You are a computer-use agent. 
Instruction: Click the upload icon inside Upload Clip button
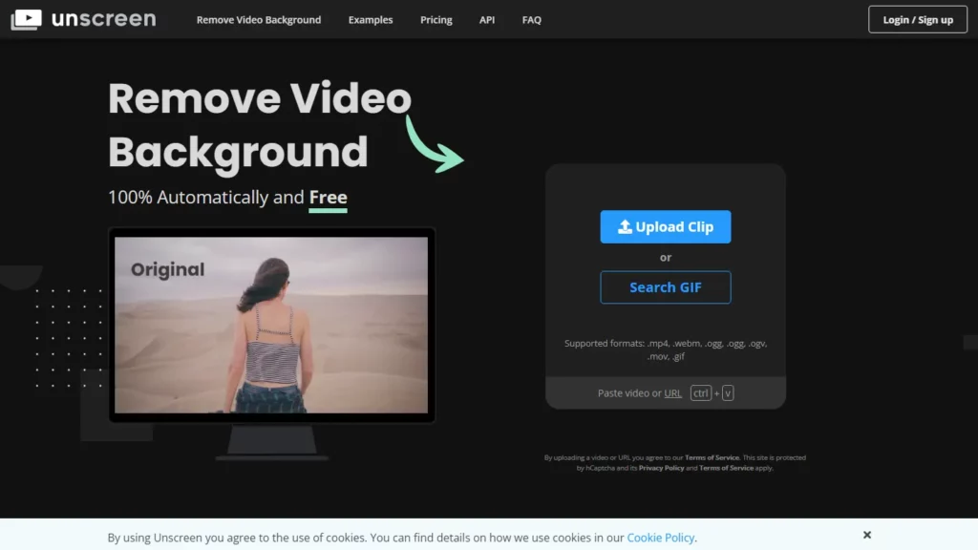pos(627,226)
